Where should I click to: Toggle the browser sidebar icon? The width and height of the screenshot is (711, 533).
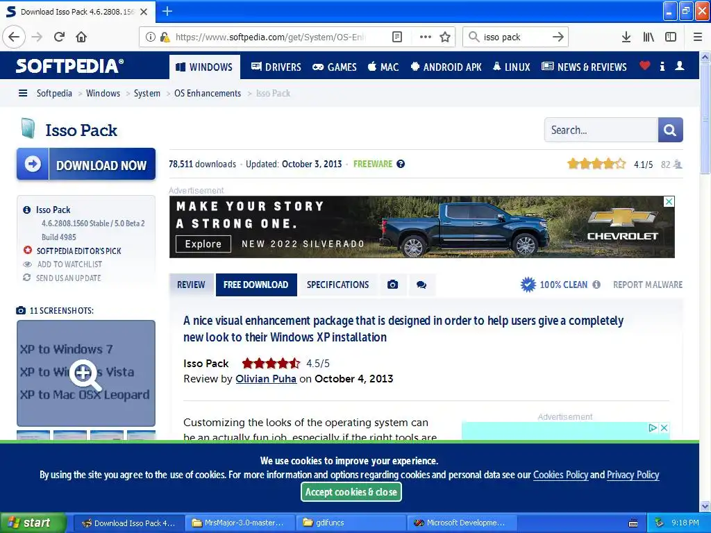coord(671,37)
